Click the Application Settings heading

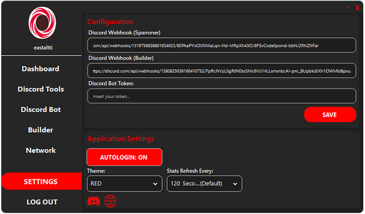point(121,139)
